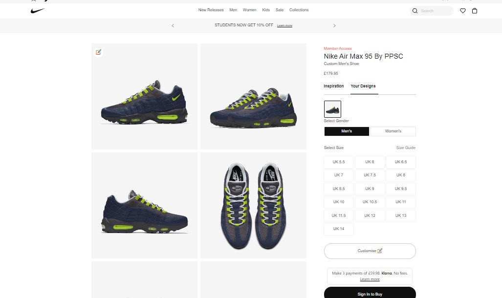Open the Women menu
The image size is (502, 298).
click(x=249, y=10)
